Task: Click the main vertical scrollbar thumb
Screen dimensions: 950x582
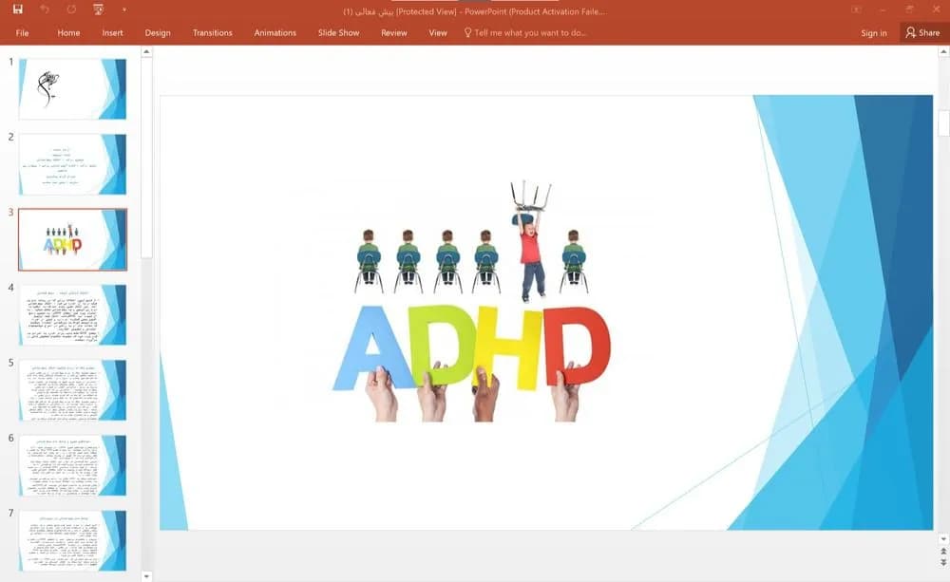Action: click(x=943, y=122)
